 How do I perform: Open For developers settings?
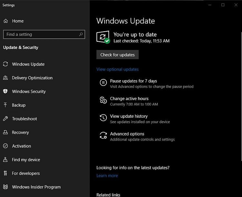pos(26,173)
